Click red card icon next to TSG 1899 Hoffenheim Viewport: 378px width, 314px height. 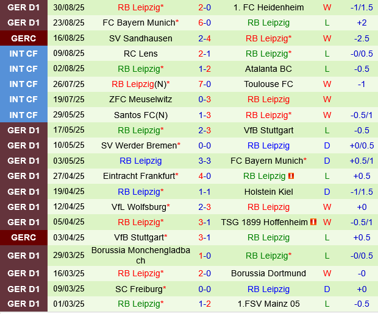point(313,222)
